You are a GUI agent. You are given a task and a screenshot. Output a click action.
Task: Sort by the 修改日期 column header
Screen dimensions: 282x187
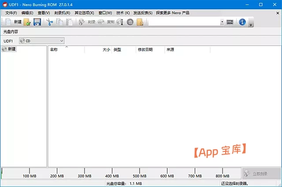click(x=150, y=50)
